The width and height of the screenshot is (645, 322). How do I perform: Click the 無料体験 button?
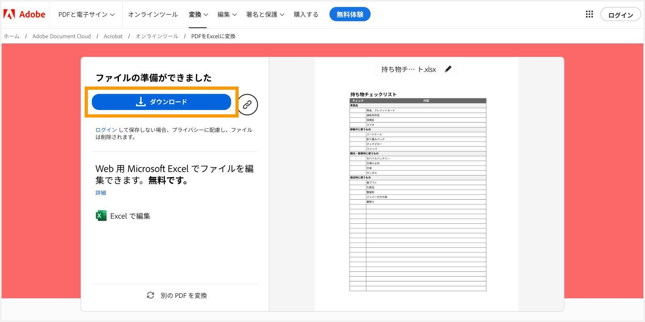click(x=350, y=14)
